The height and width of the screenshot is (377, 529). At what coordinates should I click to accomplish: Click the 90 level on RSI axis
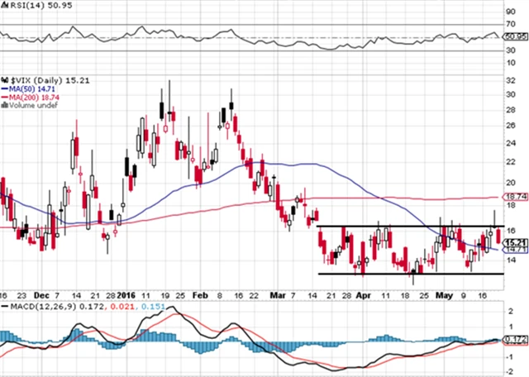[x=511, y=12]
